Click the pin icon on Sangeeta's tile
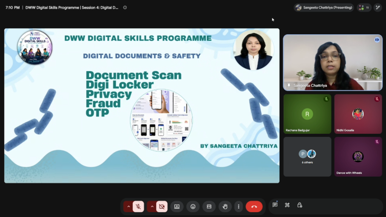386x217 pixels. [x=289, y=86]
